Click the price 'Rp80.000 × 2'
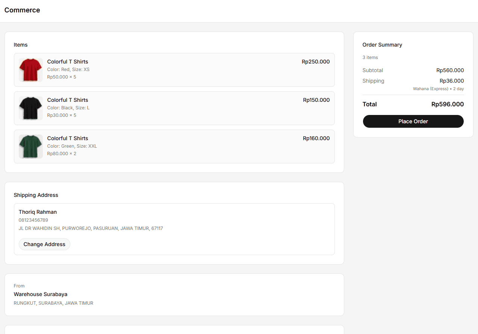 [62, 154]
